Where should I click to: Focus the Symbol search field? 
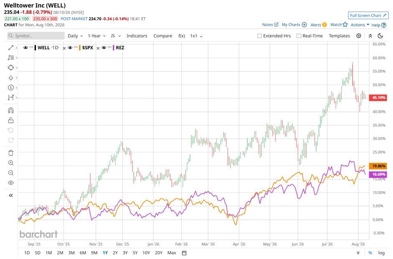coord(36,36)
